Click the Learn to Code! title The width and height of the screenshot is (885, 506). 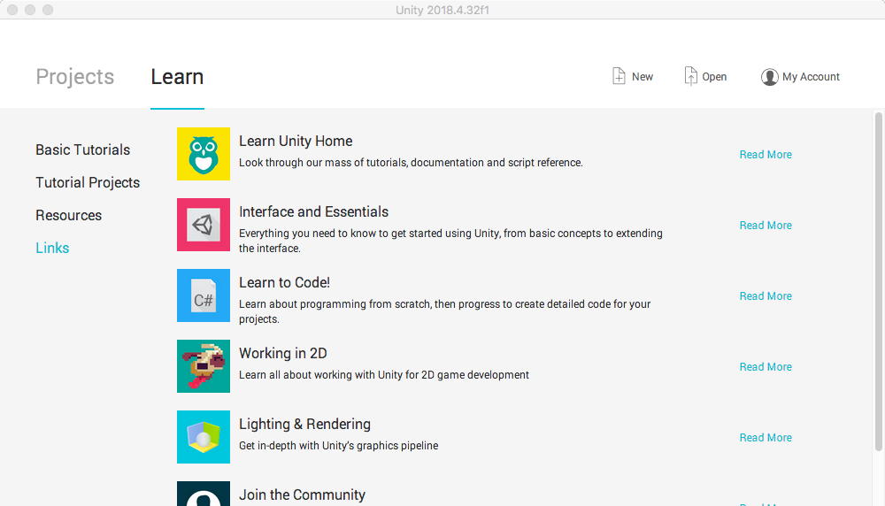[x=284, y=282]
